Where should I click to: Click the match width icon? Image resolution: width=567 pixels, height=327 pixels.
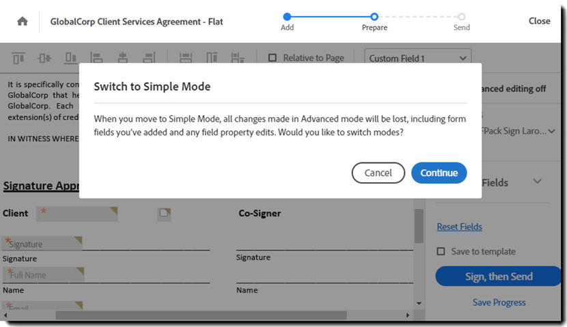click(185, 58)
